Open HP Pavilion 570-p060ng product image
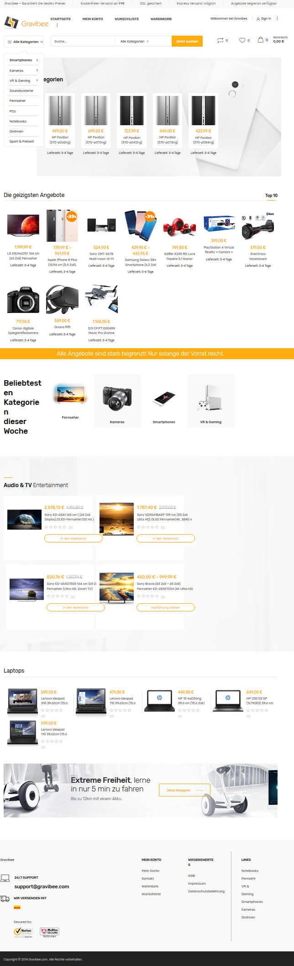Screen dimensions: 294x966 coord(60,110)
